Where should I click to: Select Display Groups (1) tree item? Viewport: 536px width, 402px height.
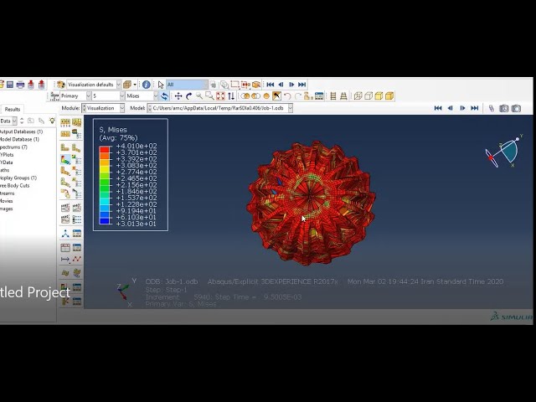coord(18,178)
